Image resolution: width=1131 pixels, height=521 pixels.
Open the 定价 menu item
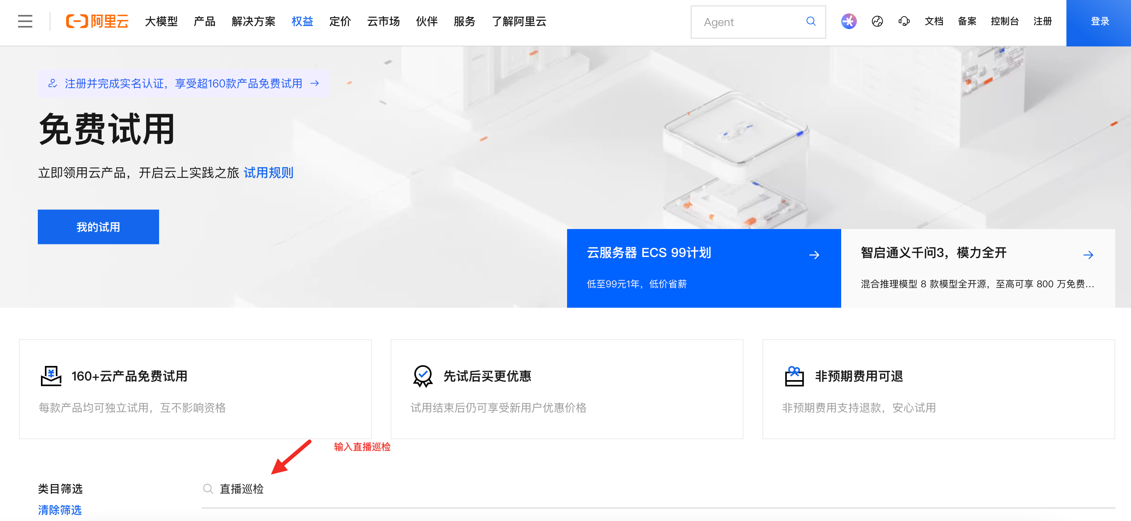[340, 21]
